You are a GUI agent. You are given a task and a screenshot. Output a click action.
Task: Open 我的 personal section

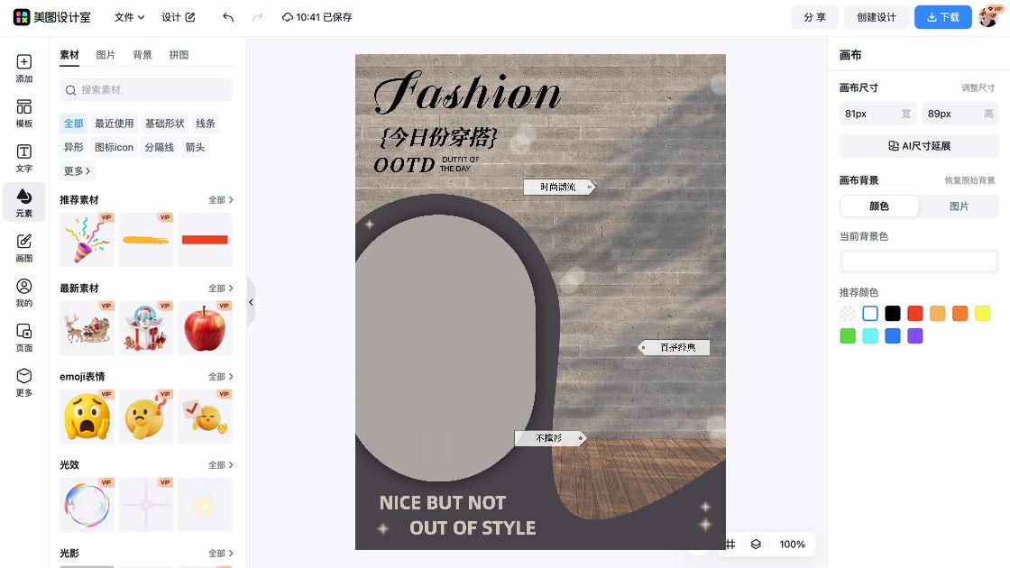(24, 292)
